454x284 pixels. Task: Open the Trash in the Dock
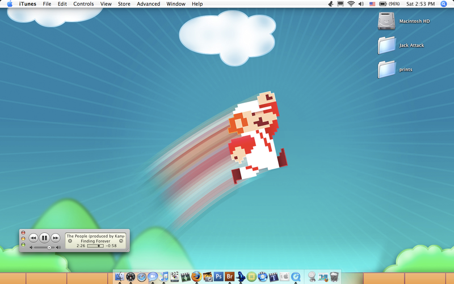pyautogui.click(x=334, y=277)
